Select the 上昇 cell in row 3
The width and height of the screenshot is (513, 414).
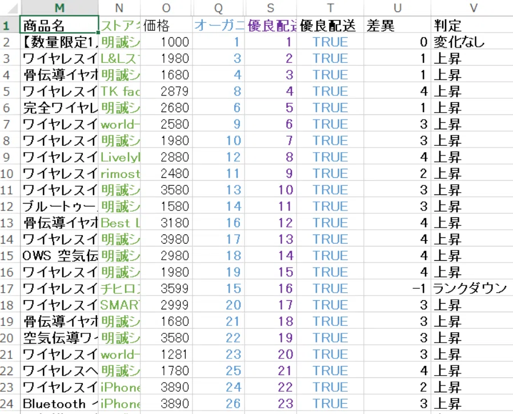pos(472,58)
